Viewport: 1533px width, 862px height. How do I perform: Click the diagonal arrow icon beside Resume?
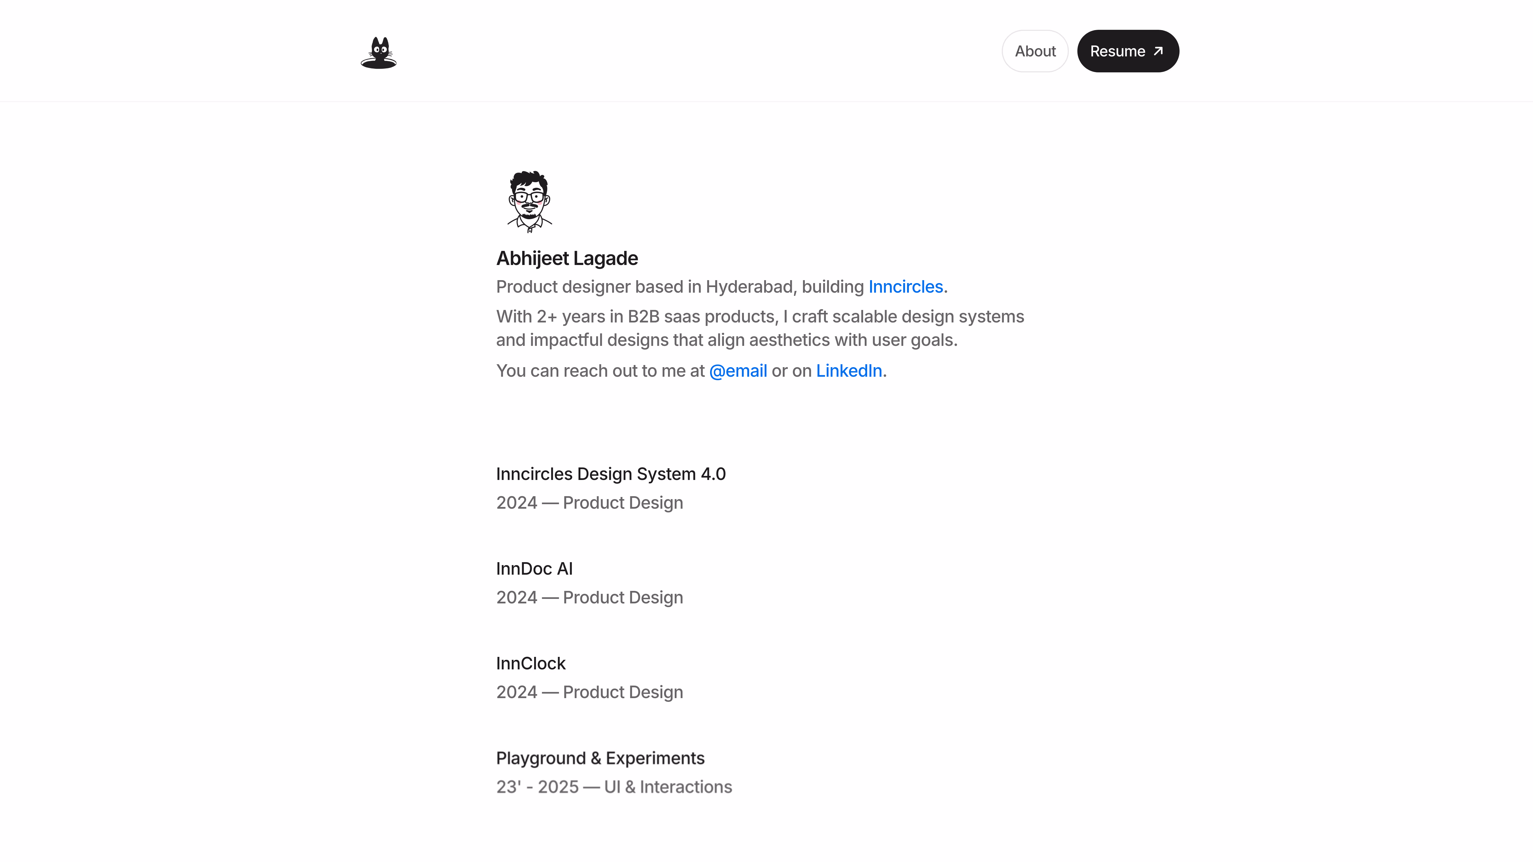pyautogui.click(x=1158, y=51)
